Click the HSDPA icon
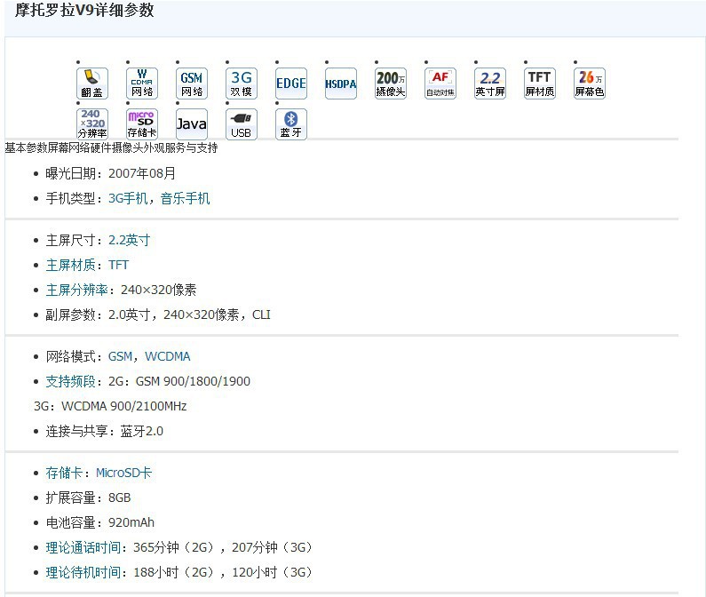Image resolution: width=706 pixels, height=597 pixels. tap(341, 84)
